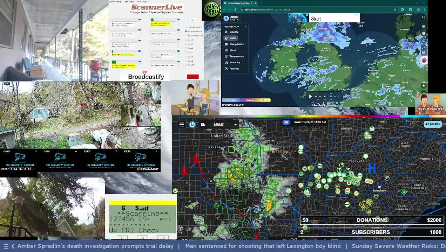Screen dimensions: 446x252
Task: Open the browser three-dot menu
Action: [424, 10]
